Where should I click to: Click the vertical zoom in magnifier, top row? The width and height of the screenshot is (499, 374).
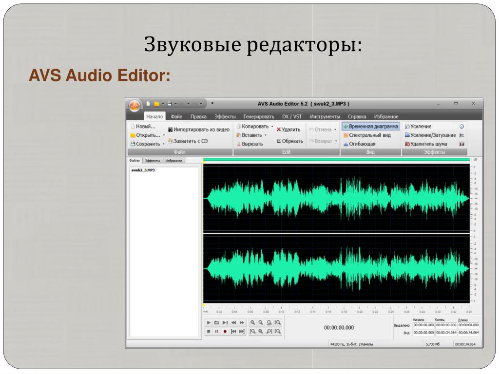point(277,322)
